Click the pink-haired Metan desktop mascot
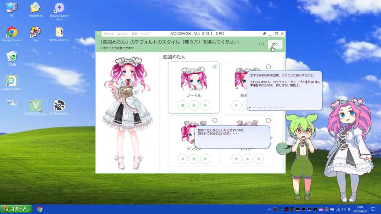 click(349, 151)
